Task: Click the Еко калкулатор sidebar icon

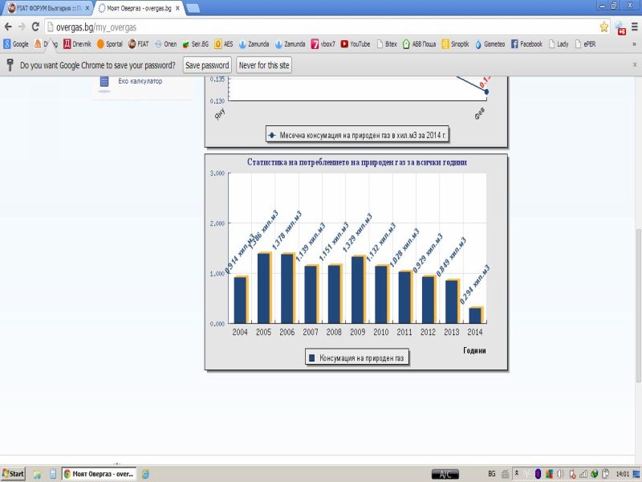Action: 104,81
